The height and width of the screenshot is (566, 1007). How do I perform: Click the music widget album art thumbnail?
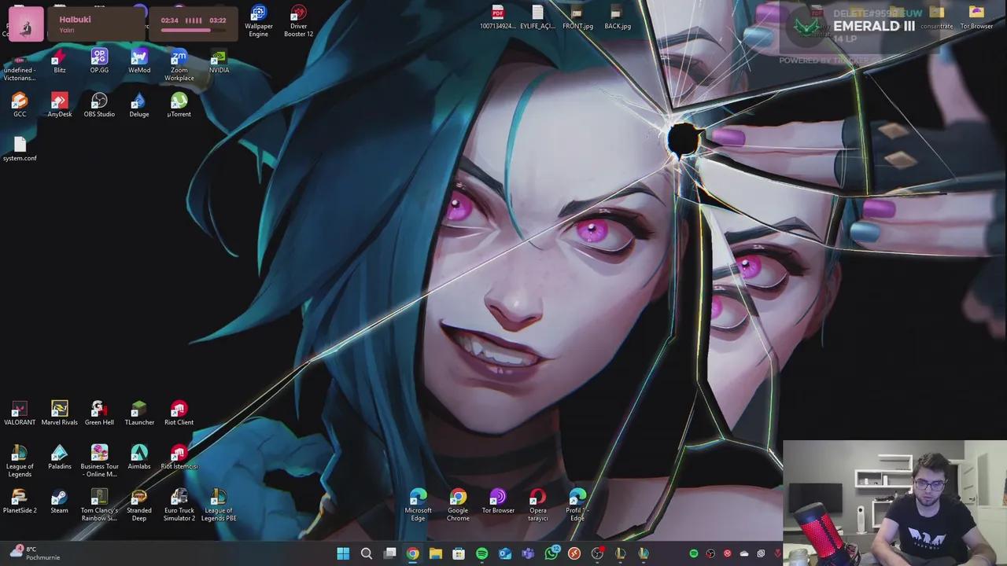click(26, 25)
